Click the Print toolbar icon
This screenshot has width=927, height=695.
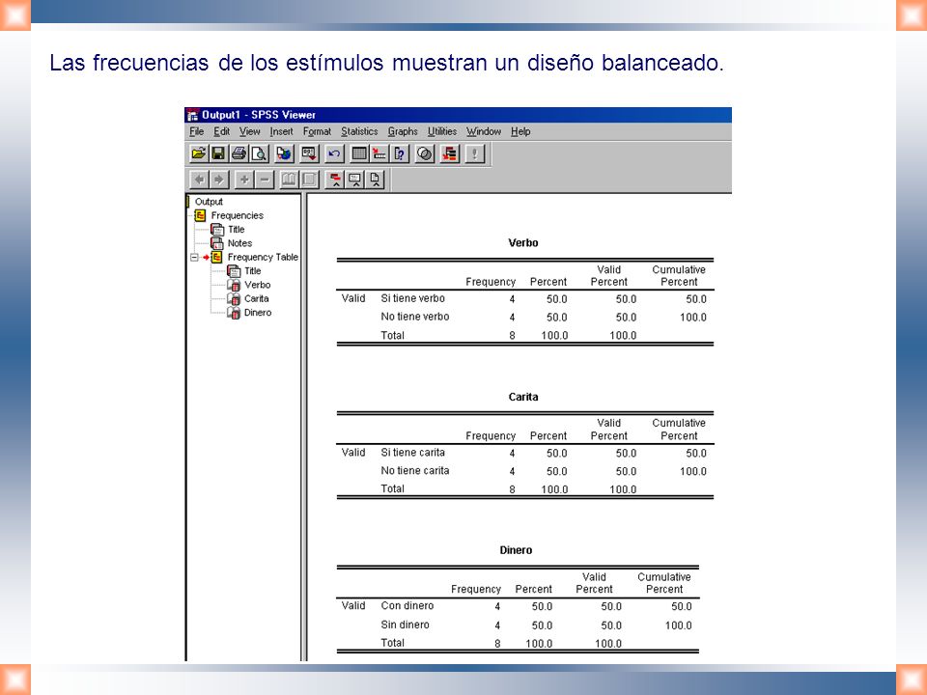(x=239, y=153)
